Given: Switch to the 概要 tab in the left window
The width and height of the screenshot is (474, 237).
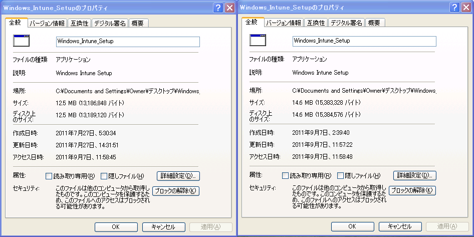Looking at the screenshot, I should pos(138,23).
